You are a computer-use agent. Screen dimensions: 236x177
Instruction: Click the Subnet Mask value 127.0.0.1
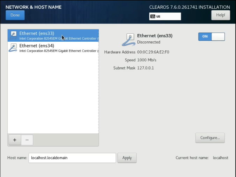[x=145, y=68]
